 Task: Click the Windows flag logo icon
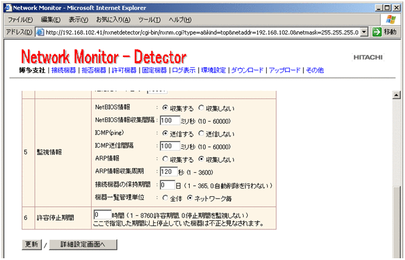391,19
